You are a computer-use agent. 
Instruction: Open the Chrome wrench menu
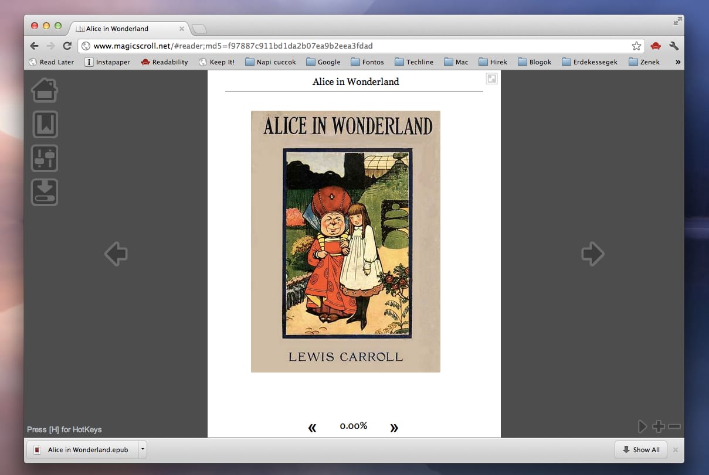(x=674, y=46)
